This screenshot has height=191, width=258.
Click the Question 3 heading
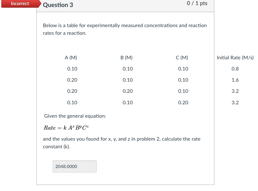58,5
